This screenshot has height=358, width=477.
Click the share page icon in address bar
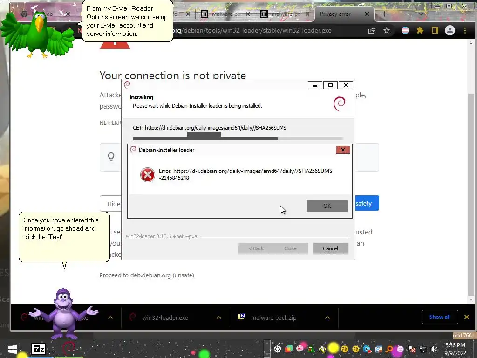[x=371, y=30]
